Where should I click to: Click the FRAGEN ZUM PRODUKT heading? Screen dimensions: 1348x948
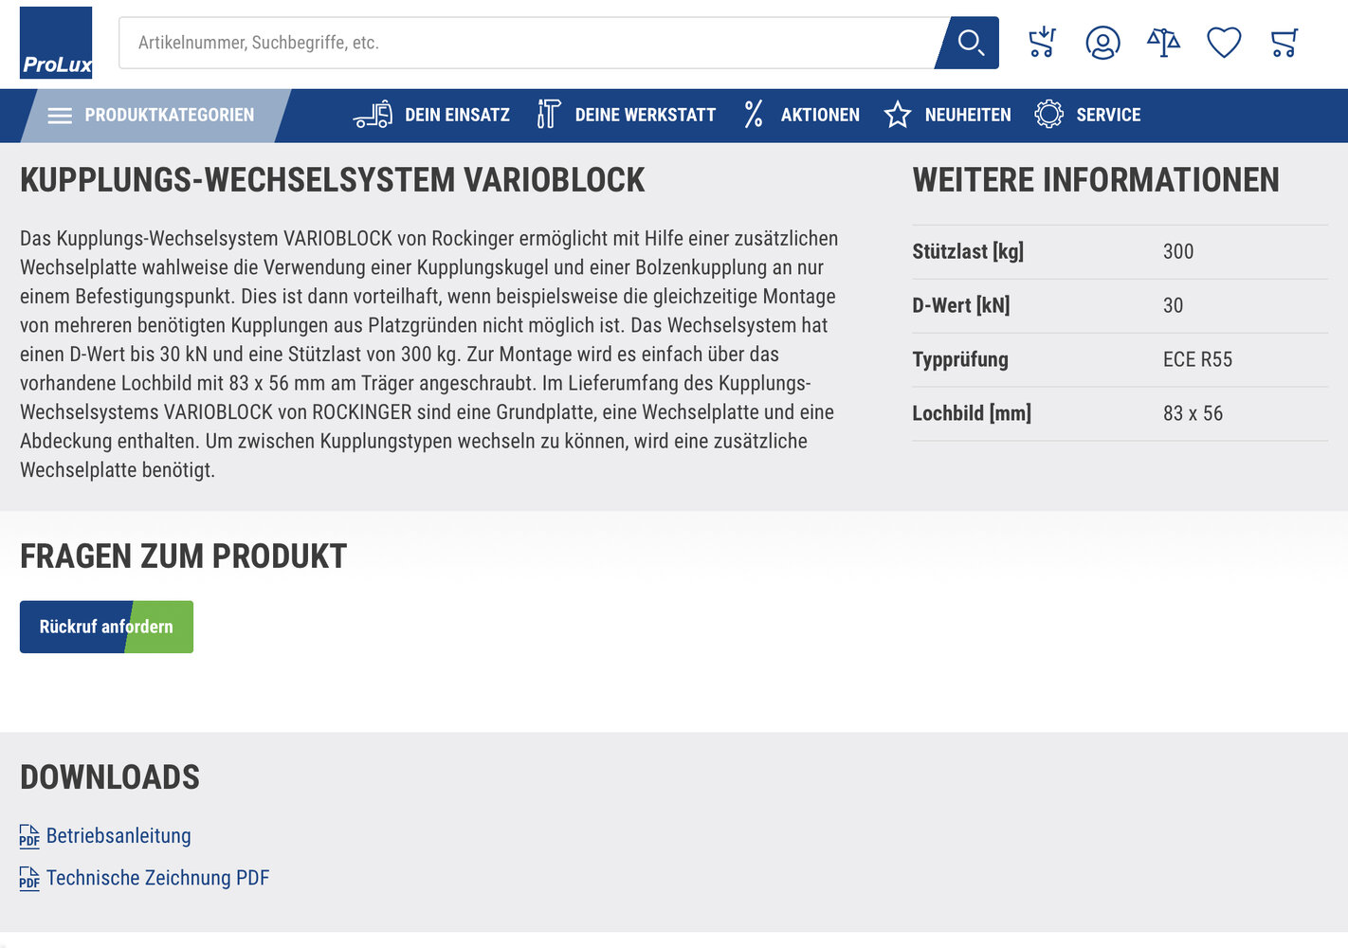(183, 556)
